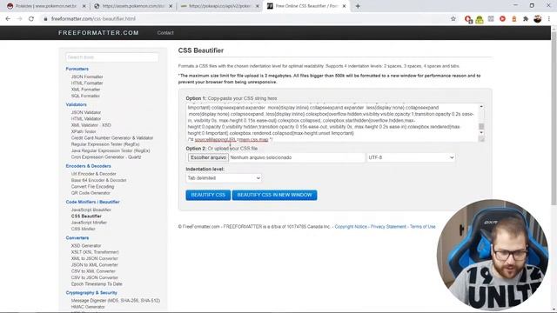Select CSS Beautifier in the sidebar

86,216
